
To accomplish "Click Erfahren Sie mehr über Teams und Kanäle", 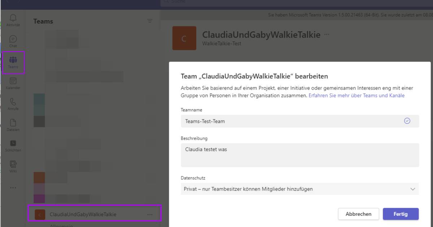I will point(357,95).
